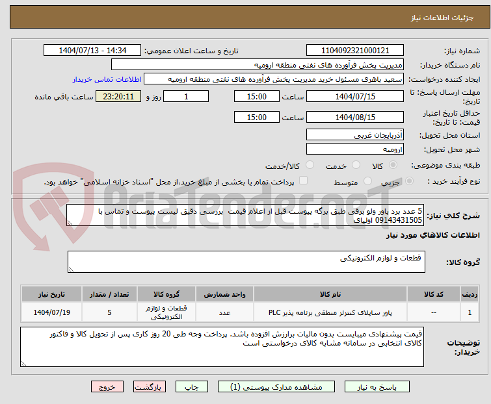Click the need number field 1104092321000121
Screen dimensions: 491x404
(x=355, y=51)
